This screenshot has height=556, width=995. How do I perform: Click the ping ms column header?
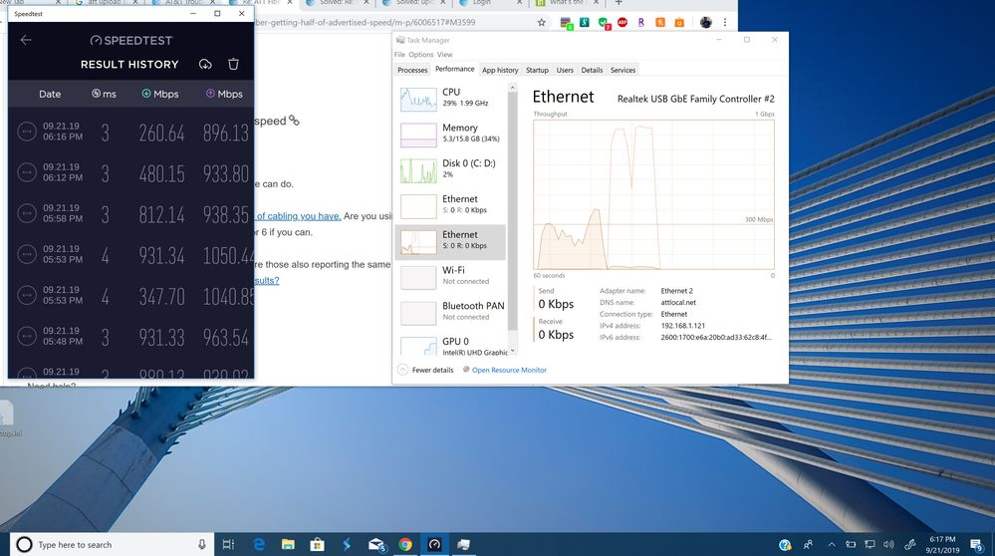(104, 94)
